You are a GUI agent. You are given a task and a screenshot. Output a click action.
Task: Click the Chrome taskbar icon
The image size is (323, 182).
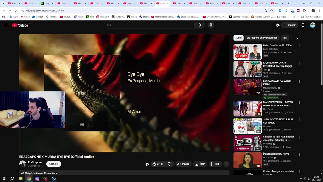[x=29, y=179]
